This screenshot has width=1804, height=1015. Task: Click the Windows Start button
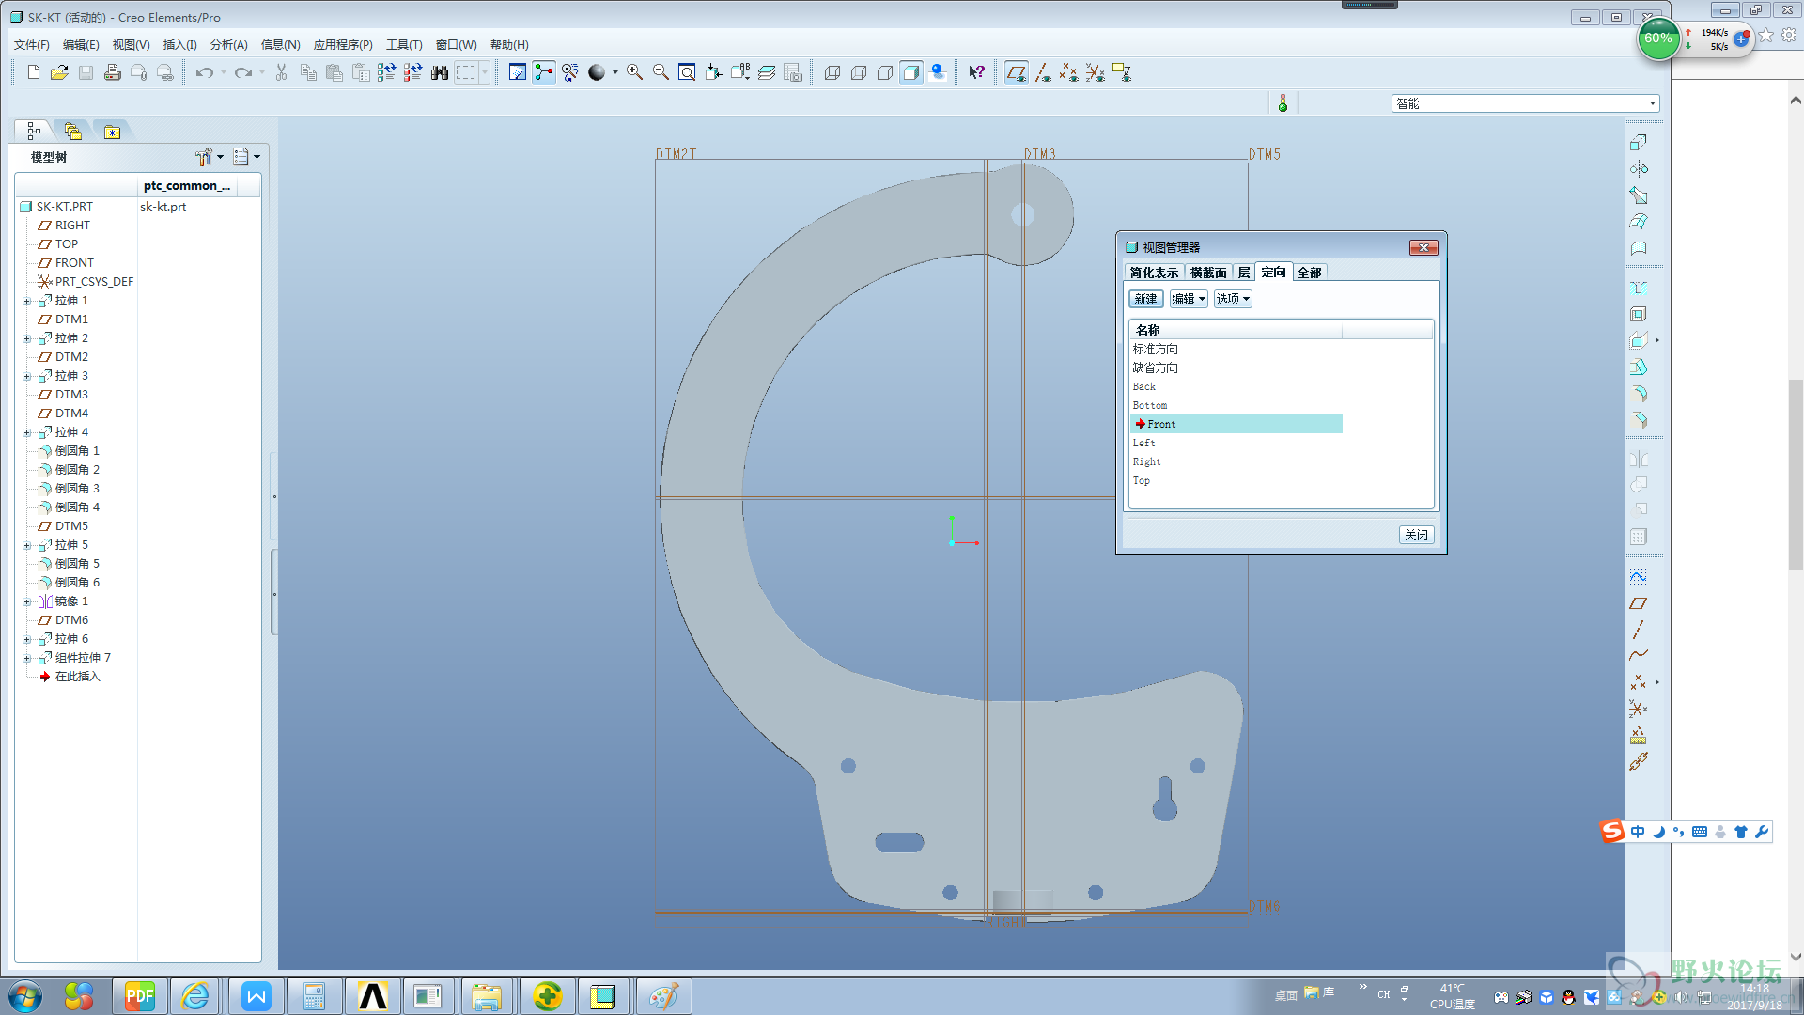24,996
